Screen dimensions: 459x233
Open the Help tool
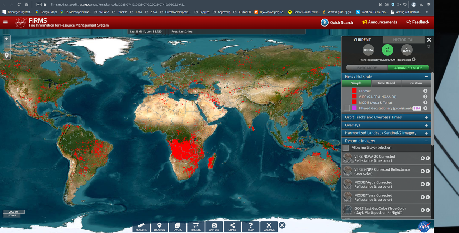pos(251,227)
